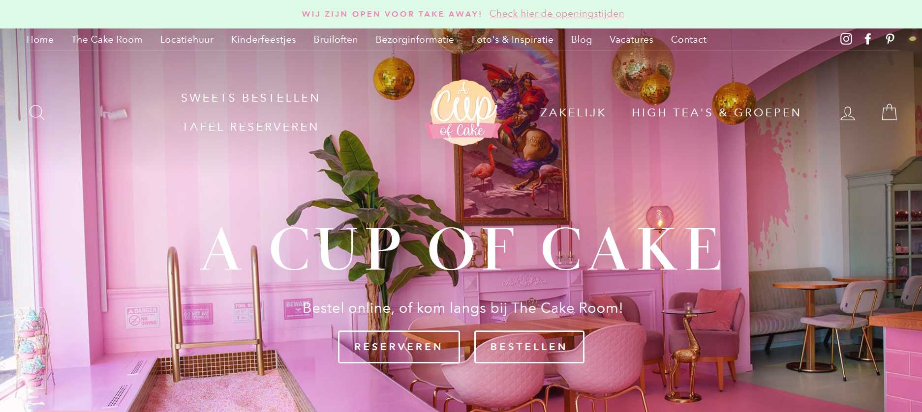Open the TAFEL RESERVEREN menu item

coord(250,127)
